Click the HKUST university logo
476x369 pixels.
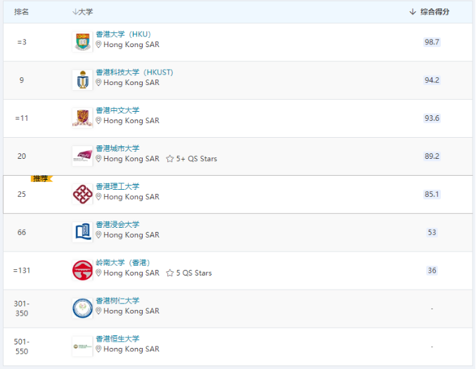pos(82,80)
